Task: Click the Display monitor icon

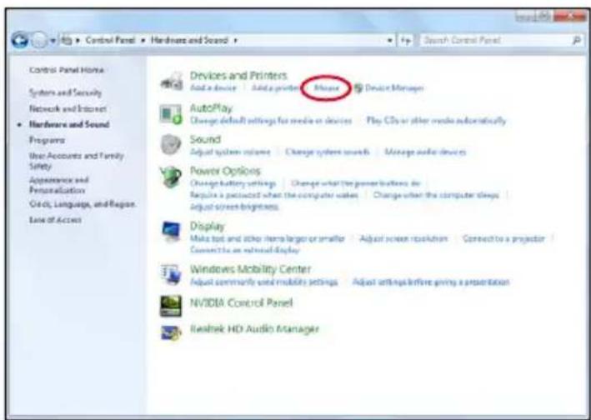Action: 171,231
